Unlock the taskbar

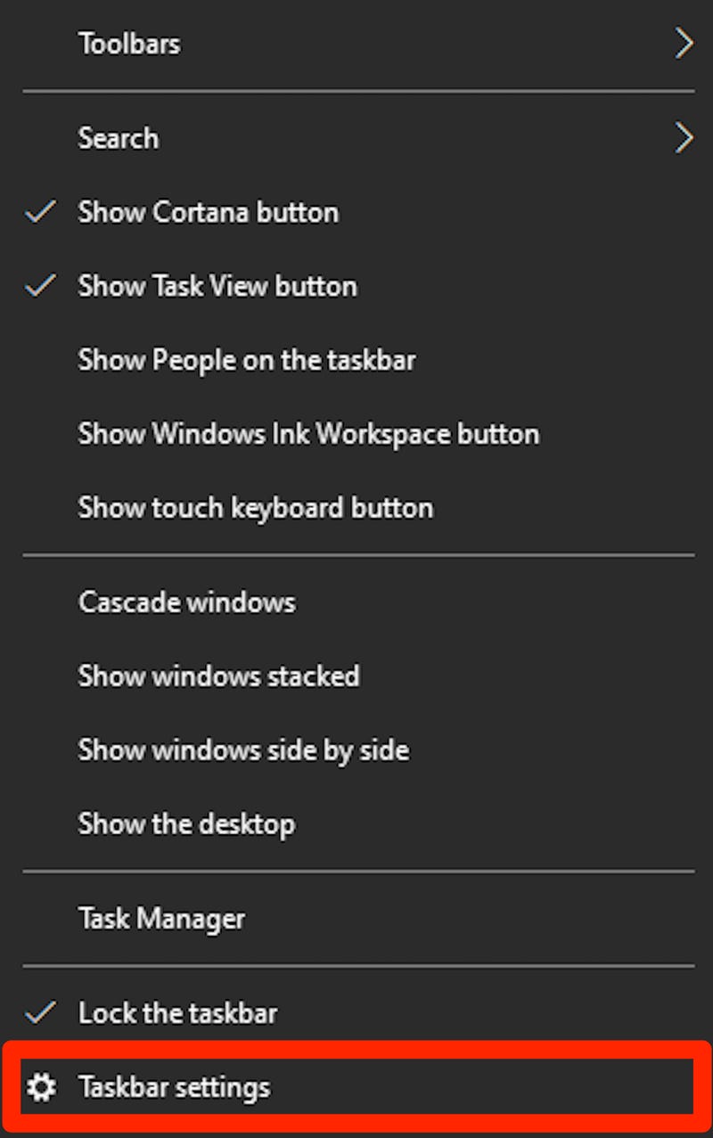[177, 1011]
